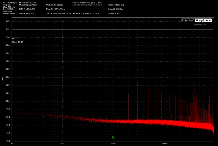This screenshot has width=218, height=146.
Task: Click the "QA401 v1.720" version text
Action: pos(200,25)
